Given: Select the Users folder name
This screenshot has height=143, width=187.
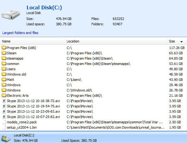Looking at the screenshot, I should [x=11, y=69].
